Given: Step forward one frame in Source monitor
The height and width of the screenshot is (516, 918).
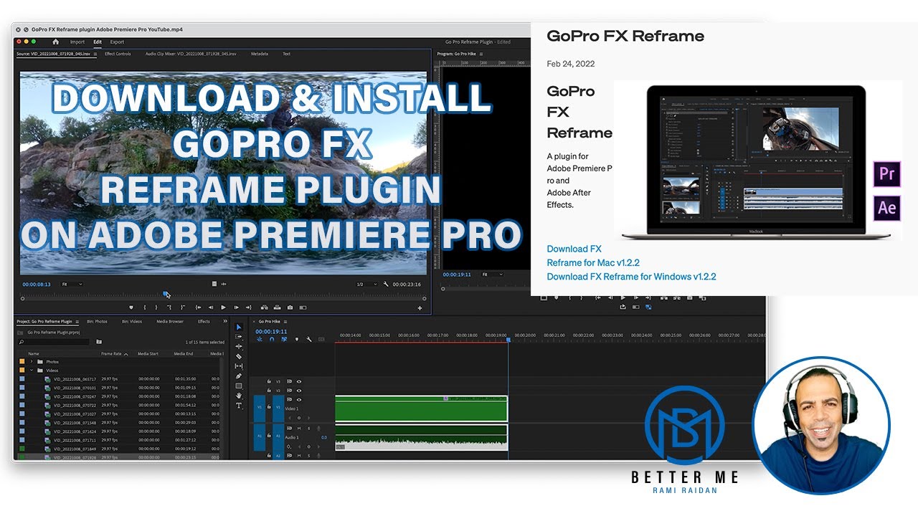Looking at the screenshot, I should pos(236,307).
